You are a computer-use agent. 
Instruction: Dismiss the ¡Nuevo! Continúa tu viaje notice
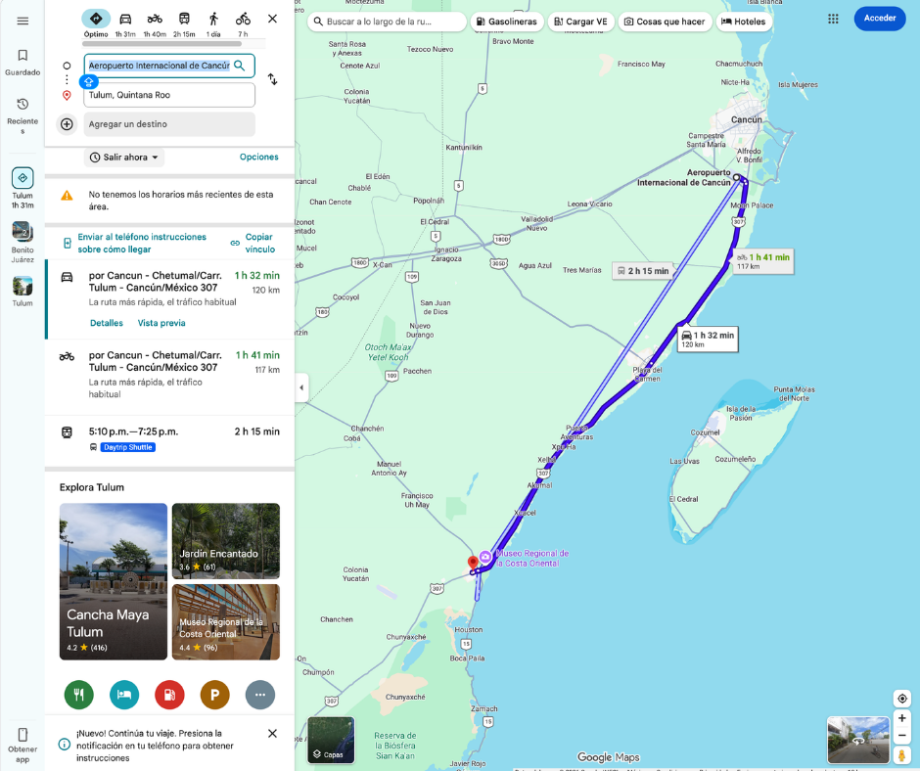click(272, 734)
